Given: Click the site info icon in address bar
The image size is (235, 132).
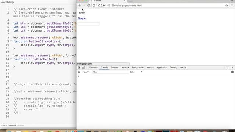Looking at the screenshot, I should tap(94, 5).
